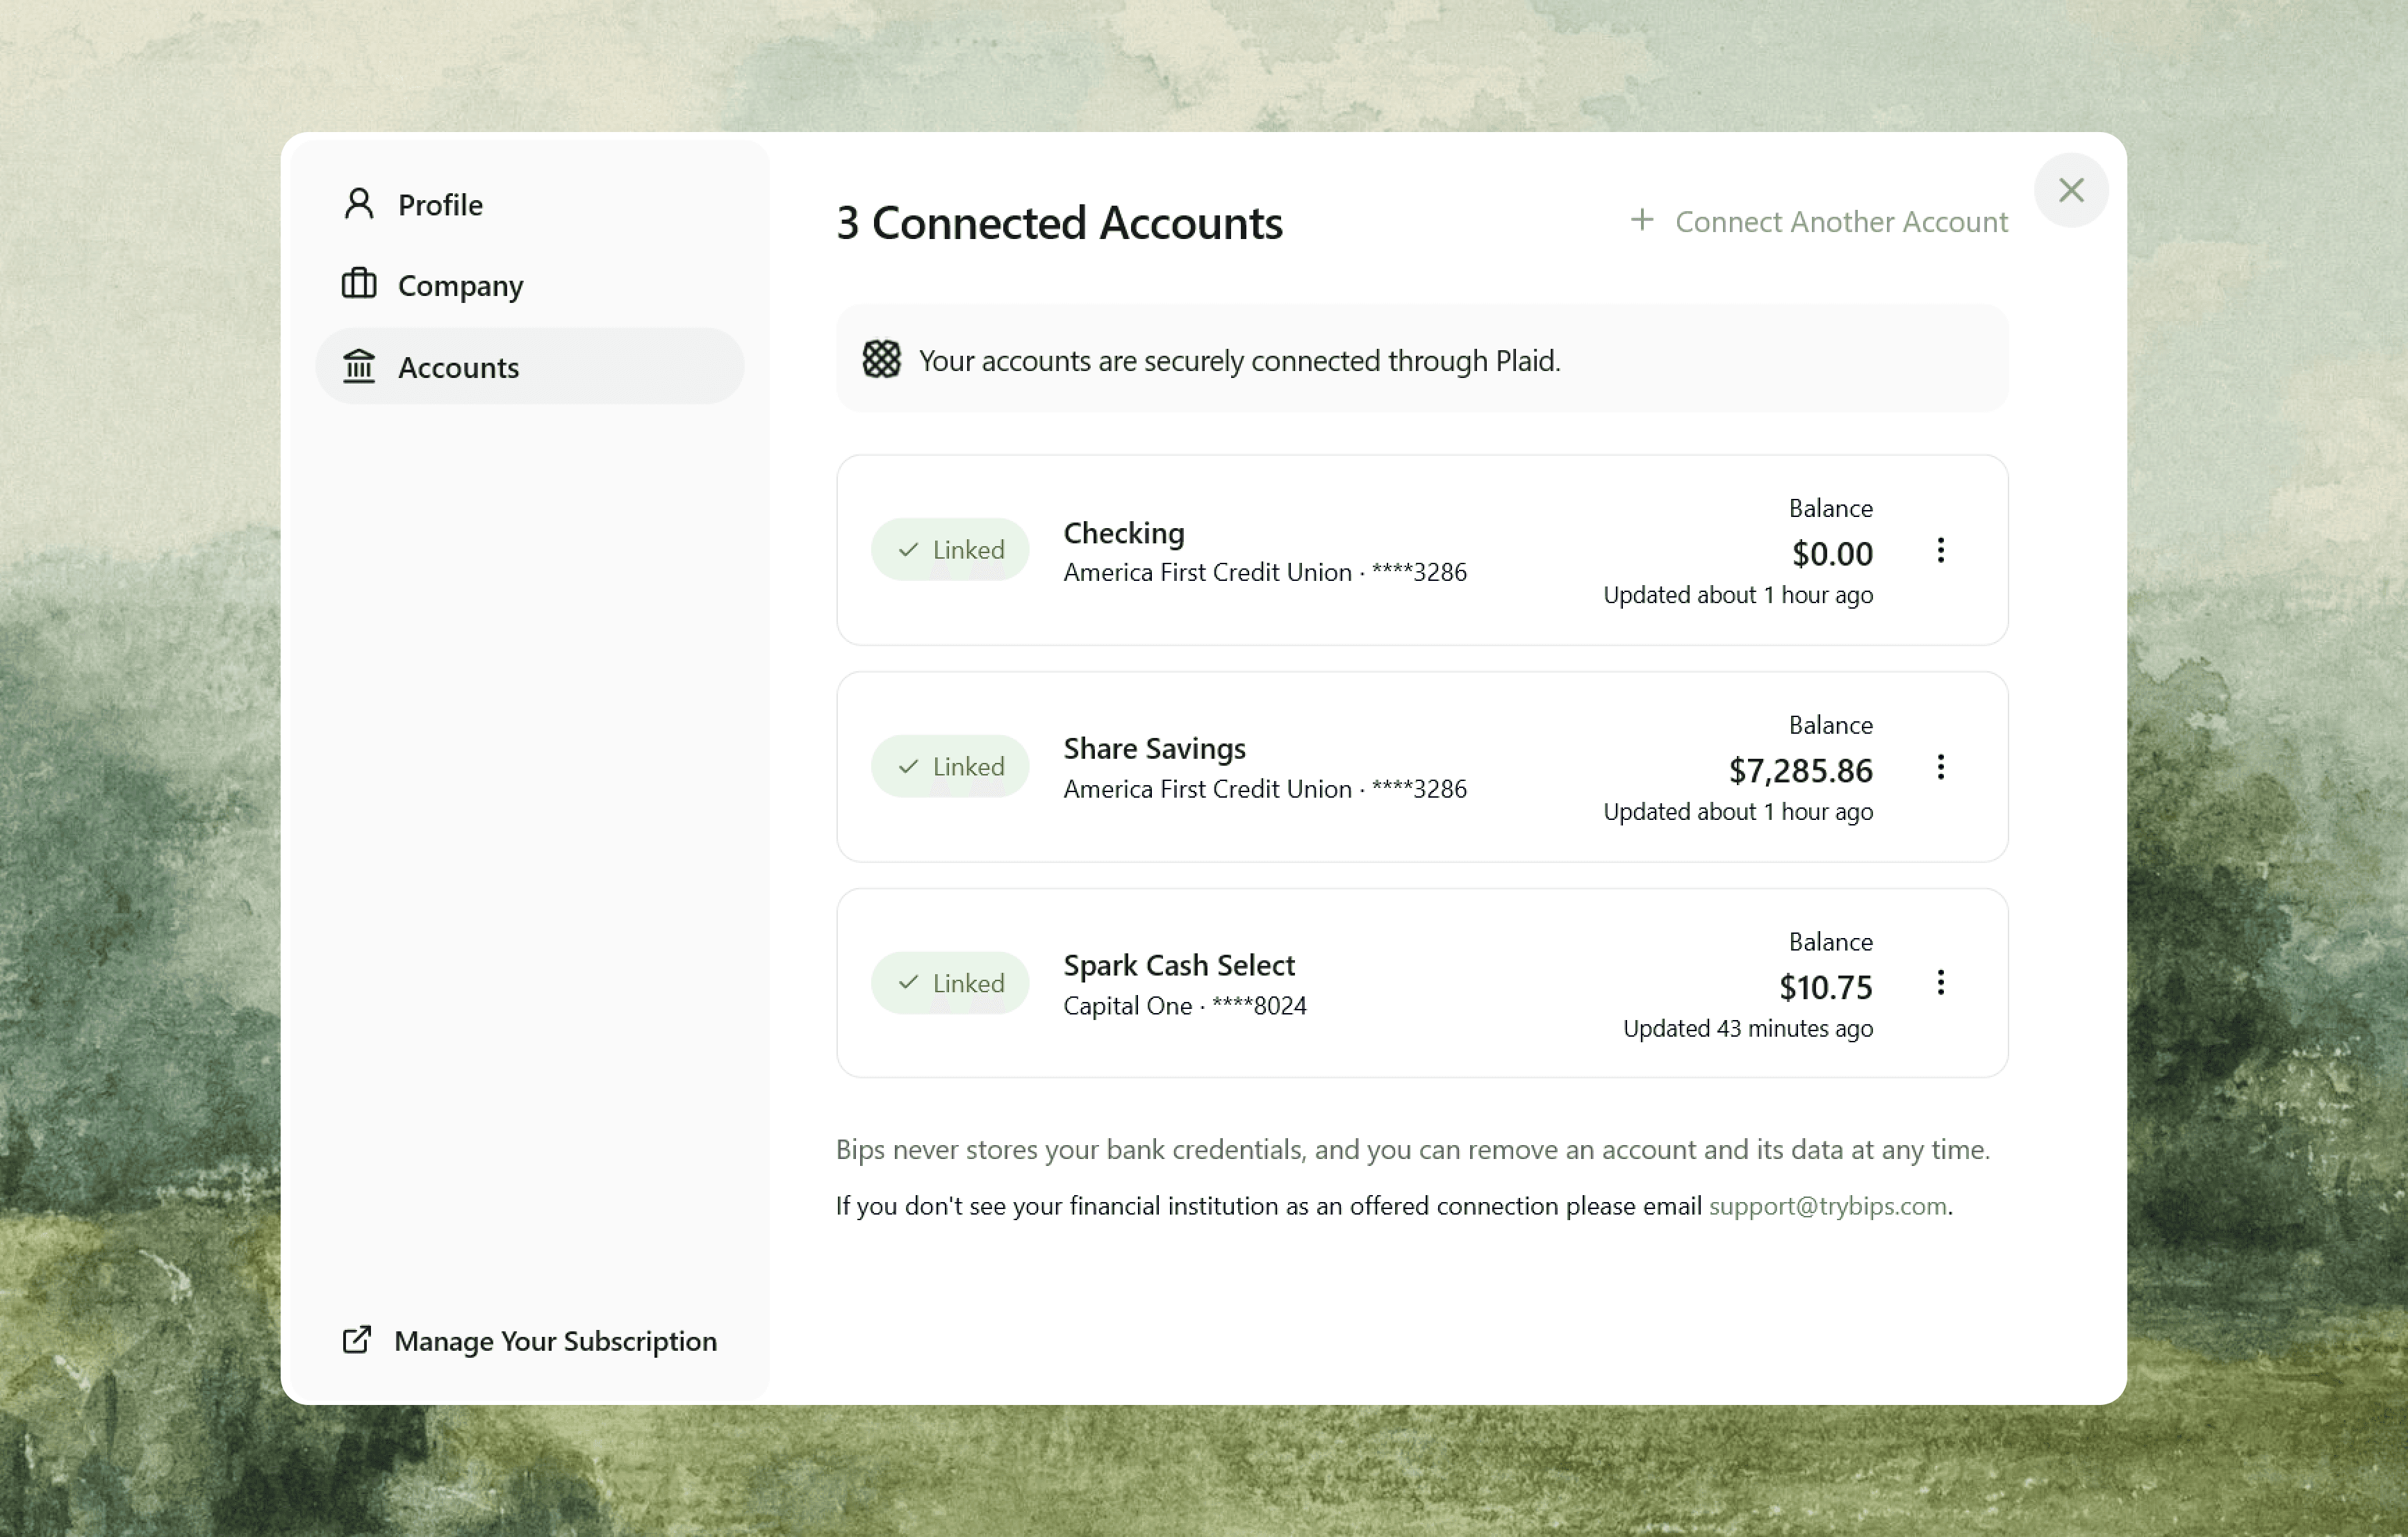Click the Plaid logo icon
This screenshot has height=1537, width=2408.
[x=881, y=360]
